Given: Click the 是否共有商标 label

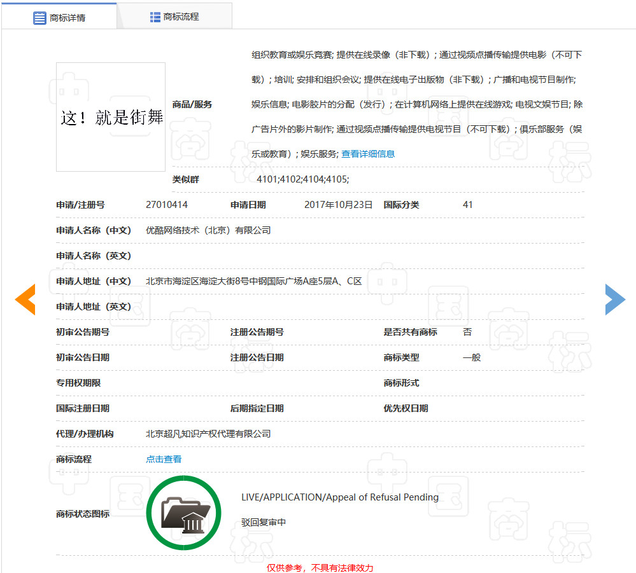Looking at the screenshot, I should pyautogui.click(x=411, y=332).
